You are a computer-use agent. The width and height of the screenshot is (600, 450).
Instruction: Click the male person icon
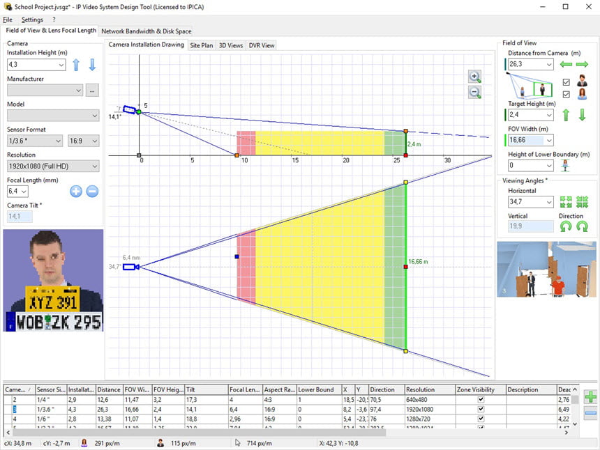tap(582, 81)
